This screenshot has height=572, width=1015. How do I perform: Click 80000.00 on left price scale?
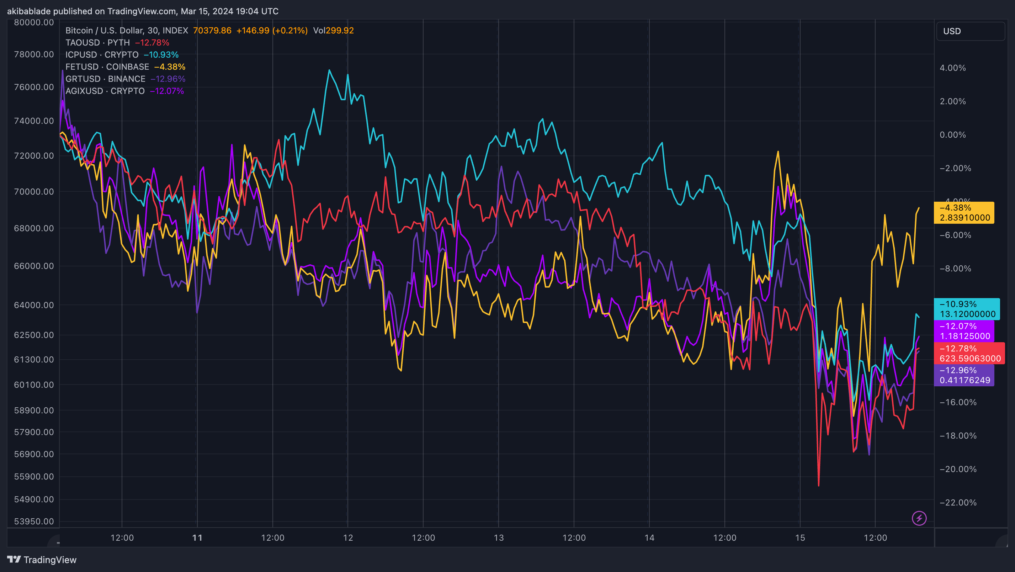pyautogui.click(x=34, y=22)
